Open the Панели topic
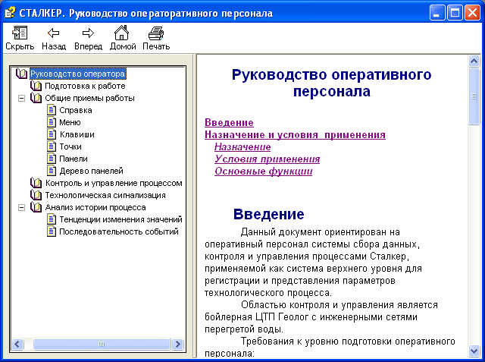Screen dimensions: 485x362 tap(74, 159)
